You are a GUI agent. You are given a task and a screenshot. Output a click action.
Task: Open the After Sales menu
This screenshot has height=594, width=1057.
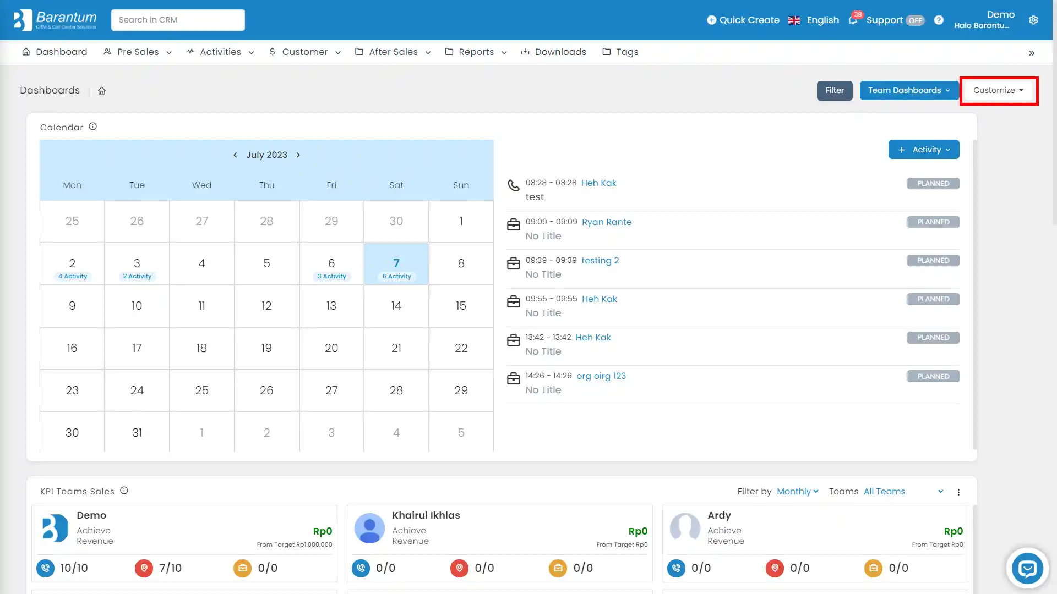tap(393, 52)
